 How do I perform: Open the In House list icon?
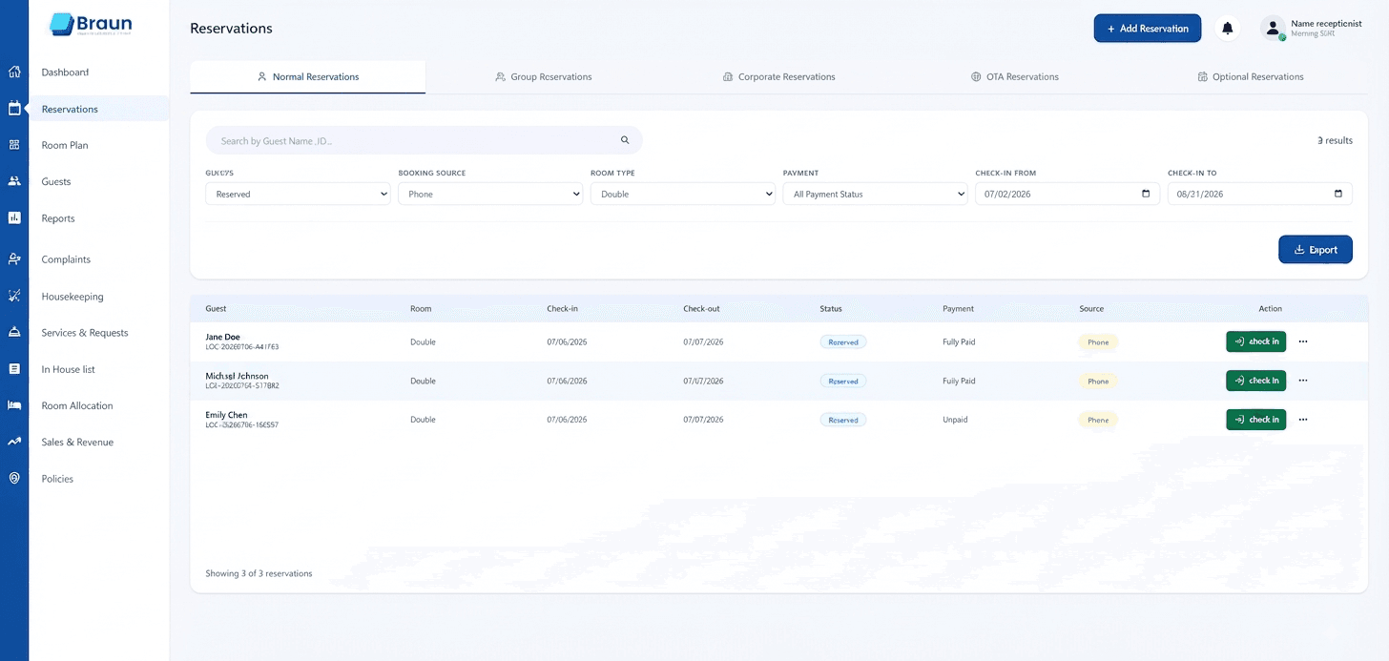14,368
